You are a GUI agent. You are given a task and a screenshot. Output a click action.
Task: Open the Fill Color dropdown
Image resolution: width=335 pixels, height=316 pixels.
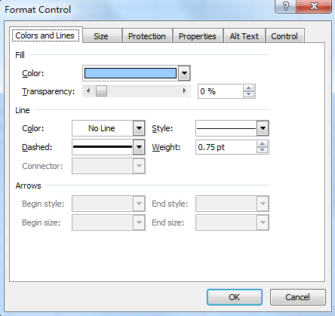click(x=184, y=73)
